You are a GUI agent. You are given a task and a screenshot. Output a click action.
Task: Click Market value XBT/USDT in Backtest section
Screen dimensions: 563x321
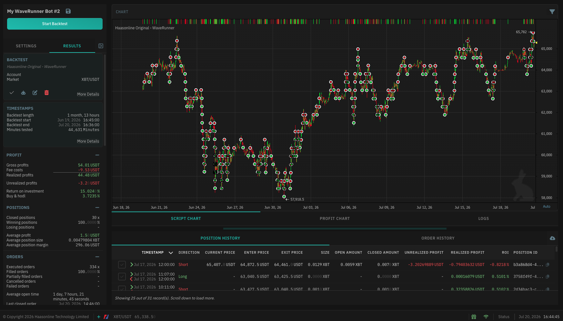pos(90,80)
